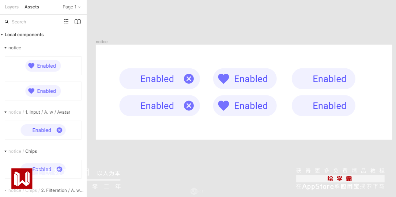
Task: Switch to the Layers tab
Action: point(12,7)
